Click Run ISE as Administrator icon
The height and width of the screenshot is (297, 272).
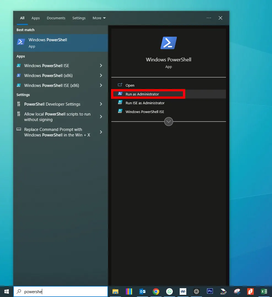pyautogui.click(x=120, y=103)
